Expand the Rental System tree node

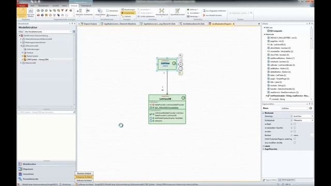pos(22,56)
